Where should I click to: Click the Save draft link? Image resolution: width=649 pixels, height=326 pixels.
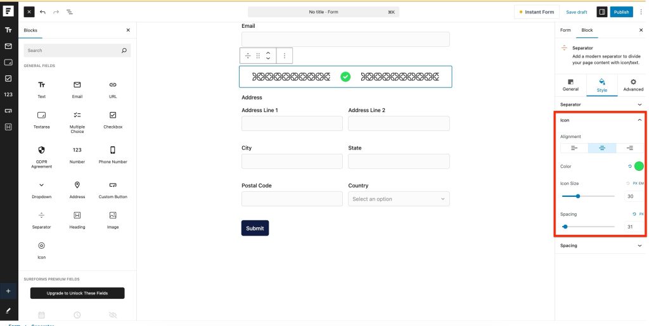(577, 12)
